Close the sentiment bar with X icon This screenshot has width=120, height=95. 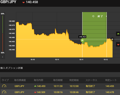tap(2, 57)
